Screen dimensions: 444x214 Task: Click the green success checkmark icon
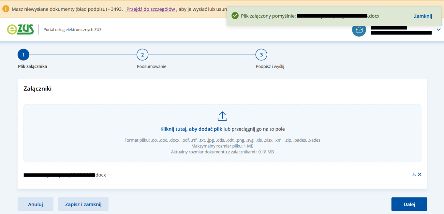[x=235, y=16]
